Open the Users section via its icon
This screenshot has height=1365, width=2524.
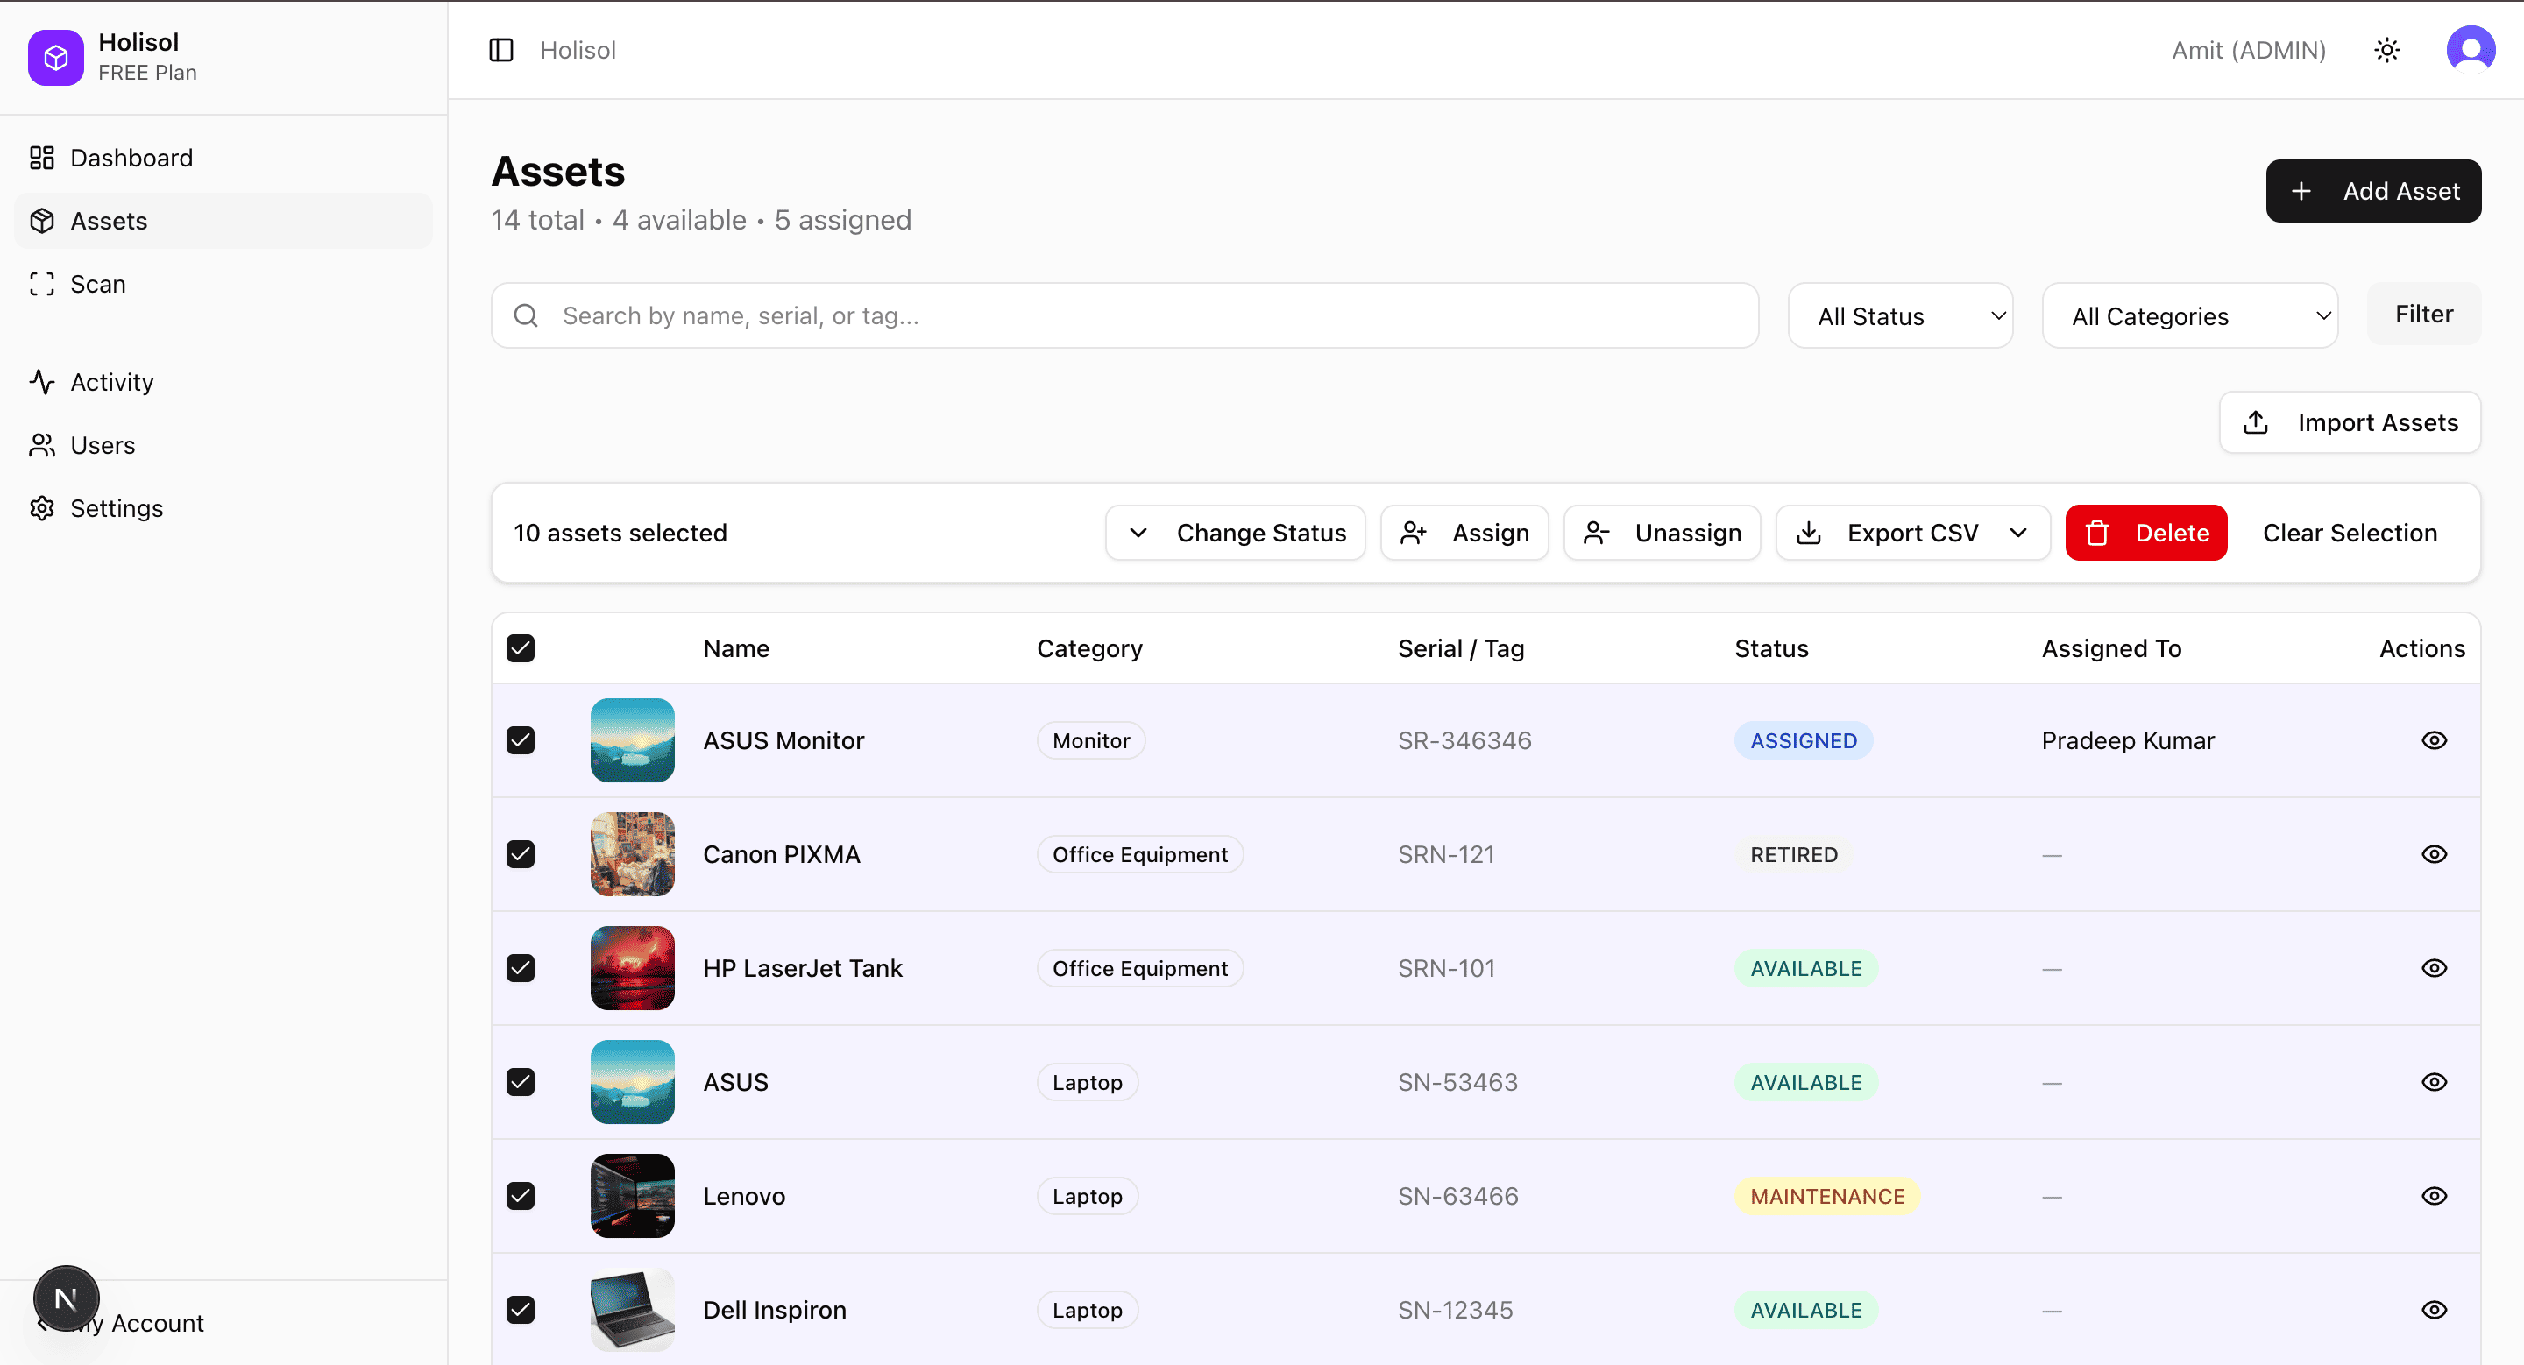[41, 446]
